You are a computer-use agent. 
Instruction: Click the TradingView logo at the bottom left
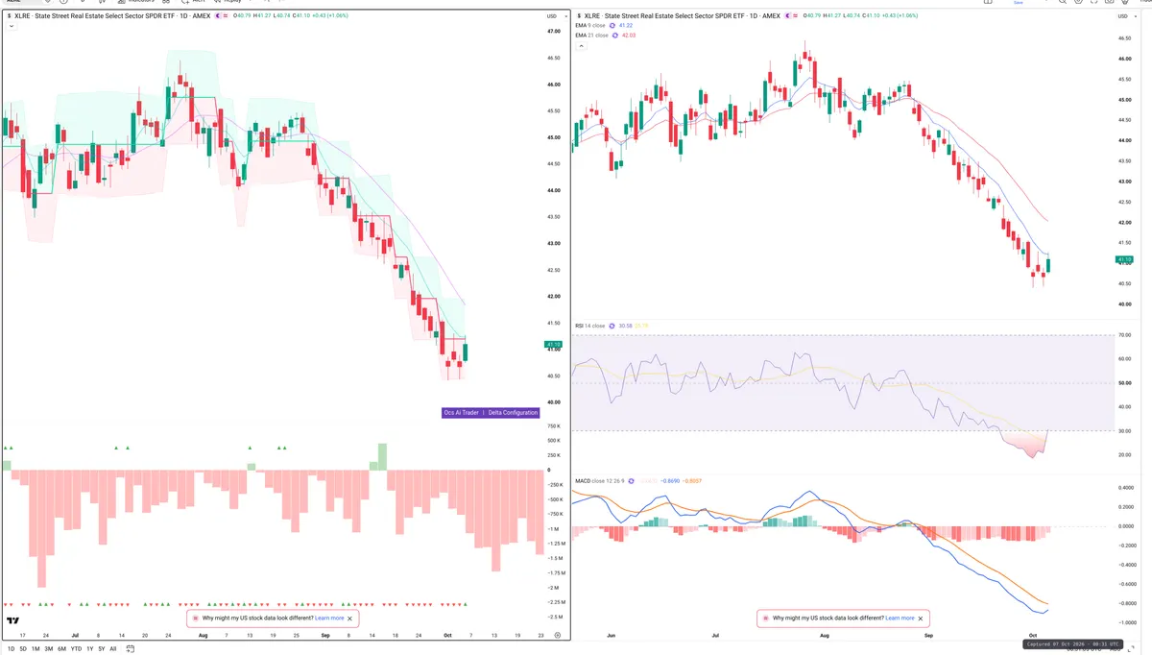(13, 622)
